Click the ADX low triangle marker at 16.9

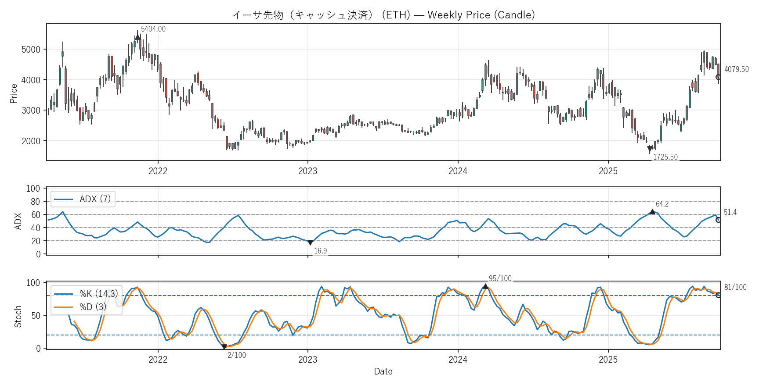[x=310, y=242]
